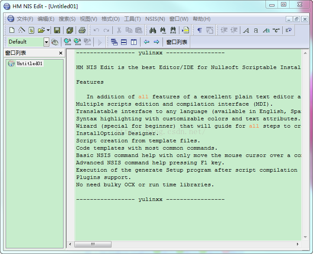Click the "Features" line in editor
313x254 pixels.
[90, 82]
